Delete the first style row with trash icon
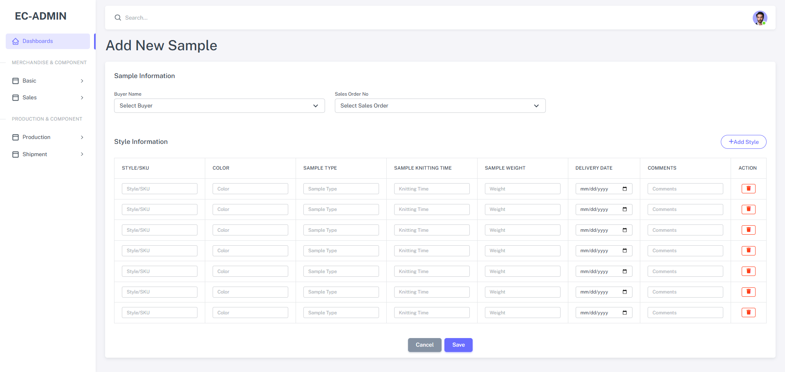 pos(748,188)
